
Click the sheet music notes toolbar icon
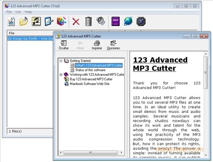tap(36, 22)
